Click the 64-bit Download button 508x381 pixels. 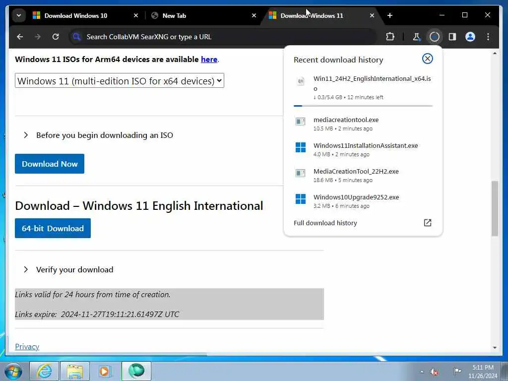[x=53, y=228]
